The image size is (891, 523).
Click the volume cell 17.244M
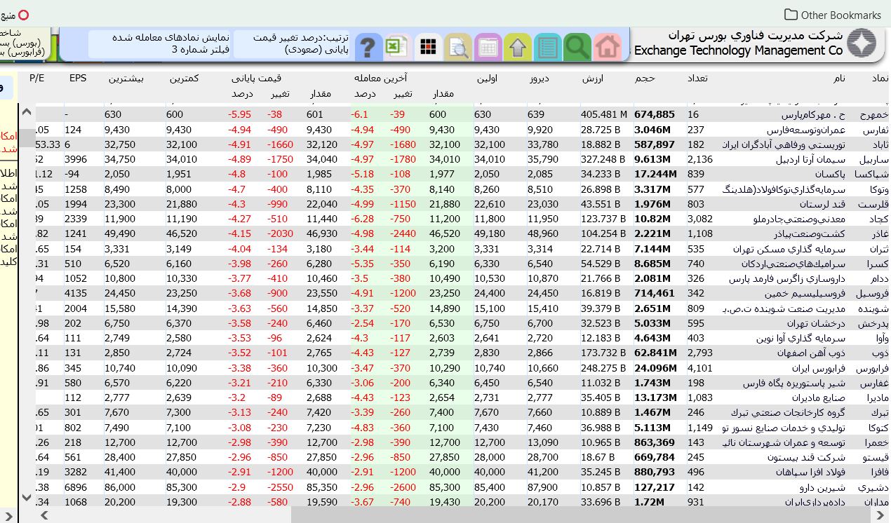(655, 174)
